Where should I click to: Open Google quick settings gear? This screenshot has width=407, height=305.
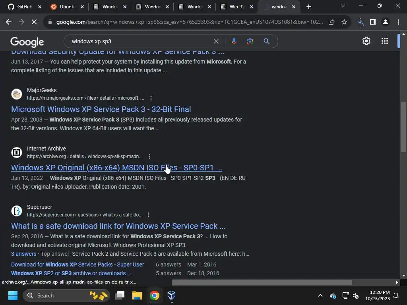(366, 41)
